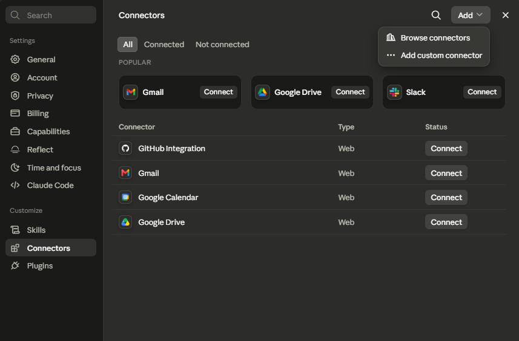Click the Google Drive logo in Popular card
519x341 pixels.
262,92
